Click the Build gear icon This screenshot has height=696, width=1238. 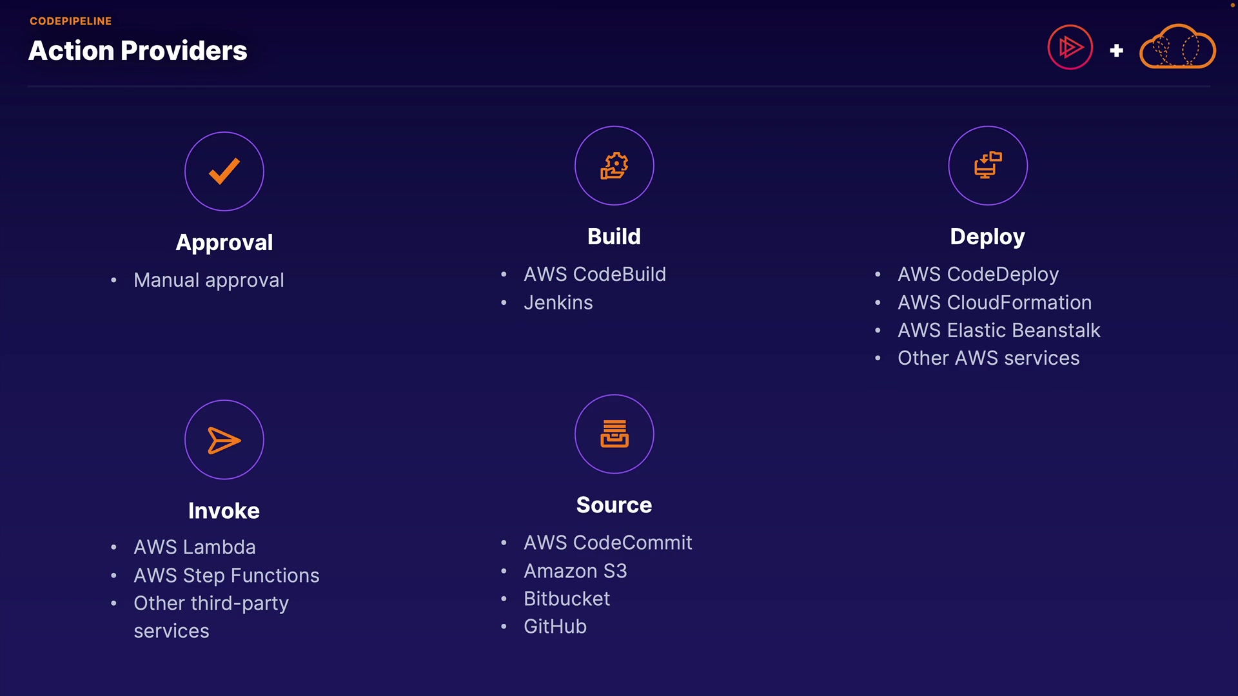(x=614, y=166)
